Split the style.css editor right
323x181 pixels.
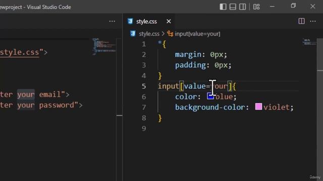(302, 21)
